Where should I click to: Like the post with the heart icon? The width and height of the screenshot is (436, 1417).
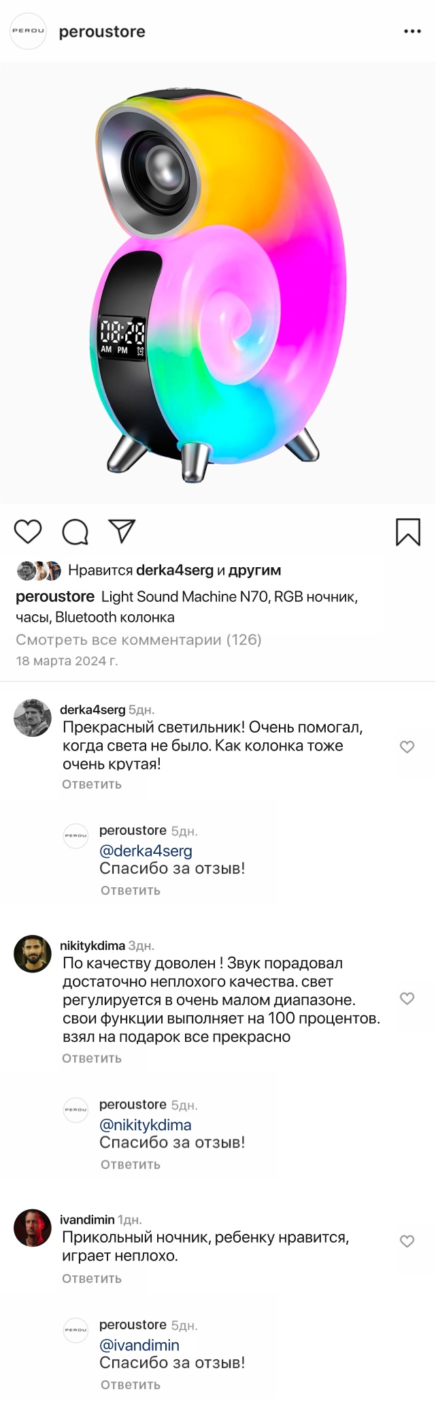point(28,532)
